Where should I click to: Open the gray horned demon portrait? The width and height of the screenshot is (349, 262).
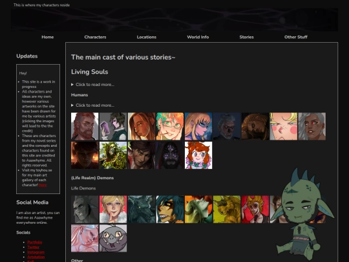click(x=85, y=210)
